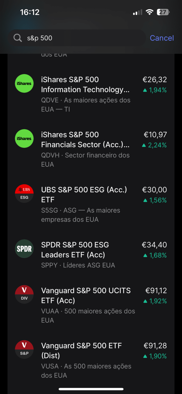Viewport: 182px width, 394px height.
Task: Click the €91,28 price for VUSA
Action: (x=155, y=346)
